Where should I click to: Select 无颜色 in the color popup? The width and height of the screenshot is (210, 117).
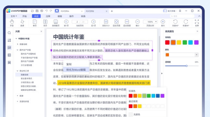point(135,114)
